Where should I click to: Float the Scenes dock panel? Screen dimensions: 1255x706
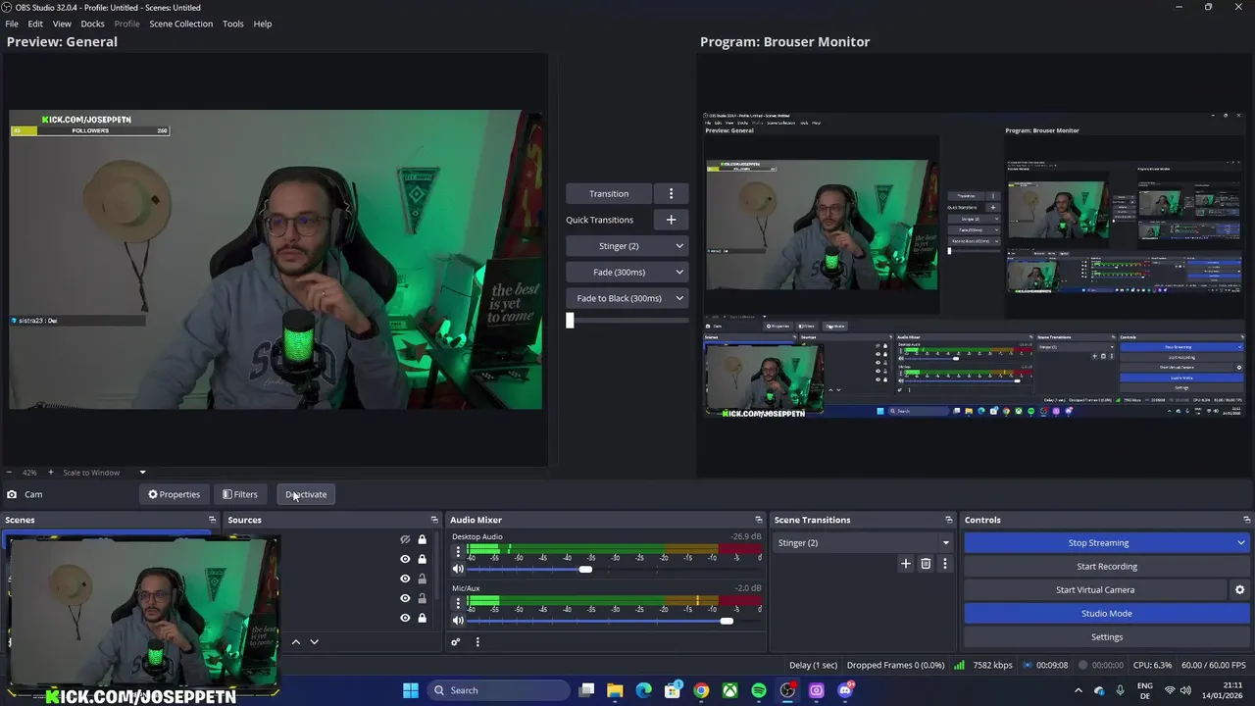212,520
